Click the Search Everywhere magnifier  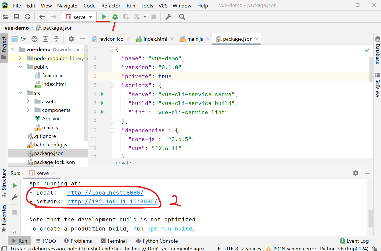coord(182,17)
